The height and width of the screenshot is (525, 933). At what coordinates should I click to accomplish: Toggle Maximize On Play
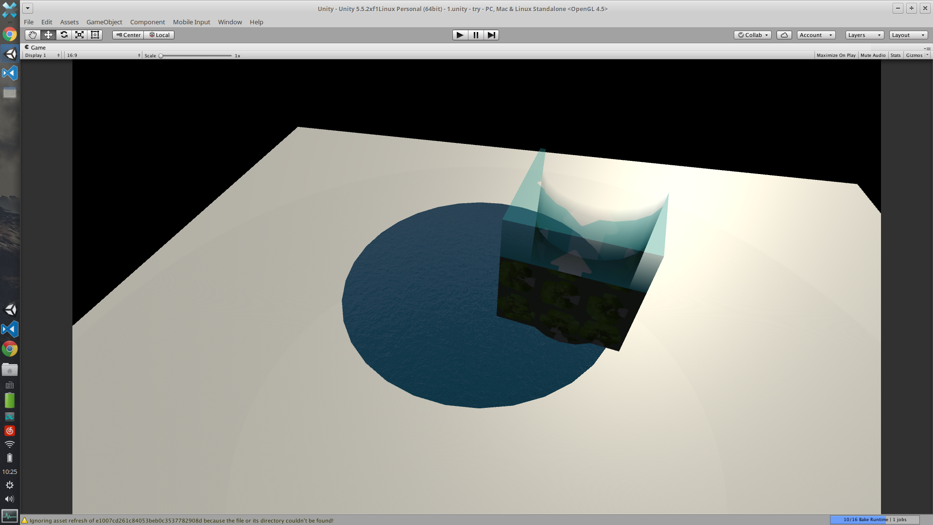(836, 55)
